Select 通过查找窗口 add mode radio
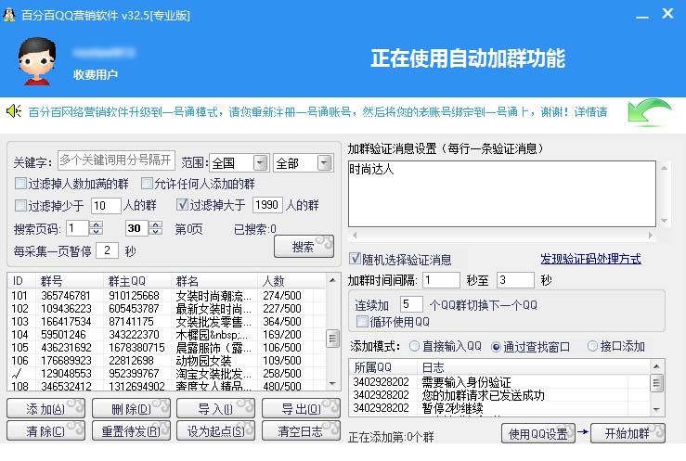This screenshot has width=686, height=461. pyautogui.click(x=496, y=347)
